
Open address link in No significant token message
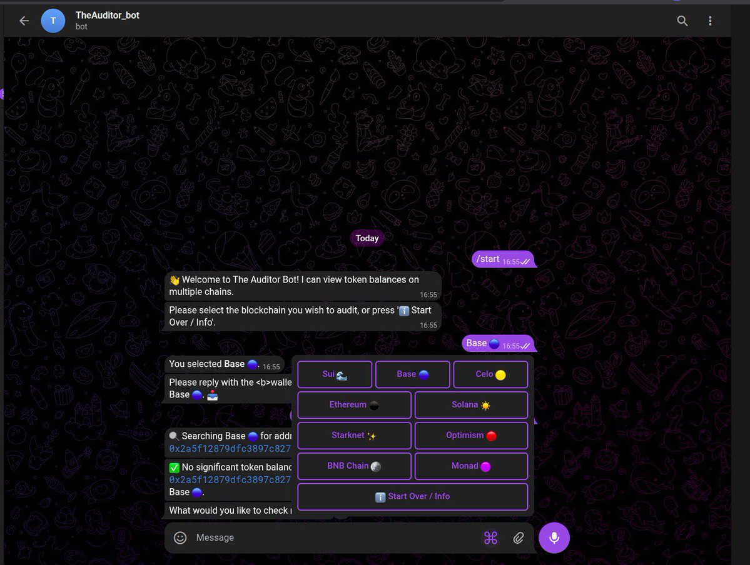click(x=230, y=479)
